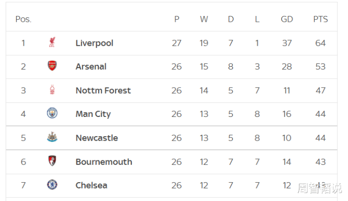Click the PTS column header
Image resolution: width=348 pixels, height=201 pixels.
320,19
